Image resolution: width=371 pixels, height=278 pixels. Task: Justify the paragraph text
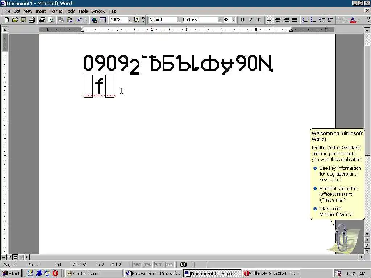[x=294, y=20]
